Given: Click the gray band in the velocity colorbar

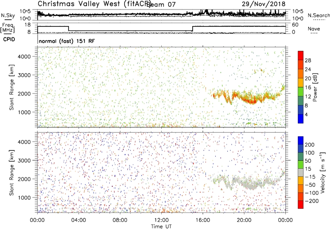Looking at the screenshot, I should pyautogui.click(x=301, y=172).
